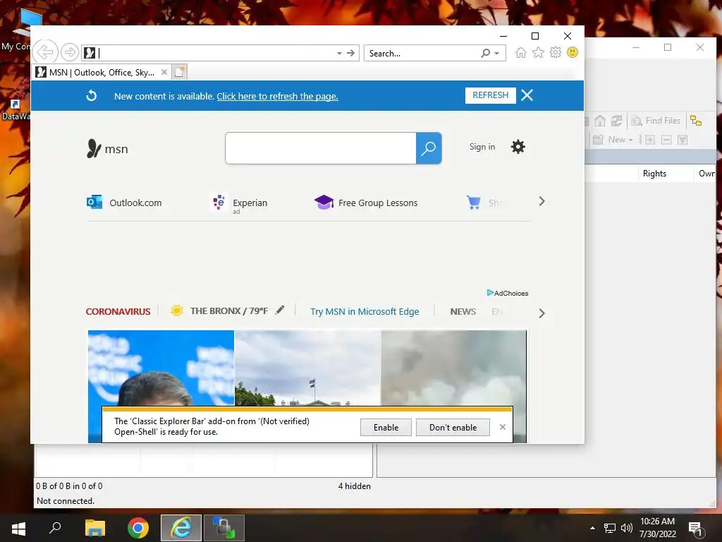The width and height of the screenshot is (722, 542).
Task: Close the add-on notification bar
Action: point(502,427)
